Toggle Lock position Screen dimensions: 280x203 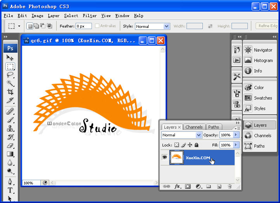point(190,145)
